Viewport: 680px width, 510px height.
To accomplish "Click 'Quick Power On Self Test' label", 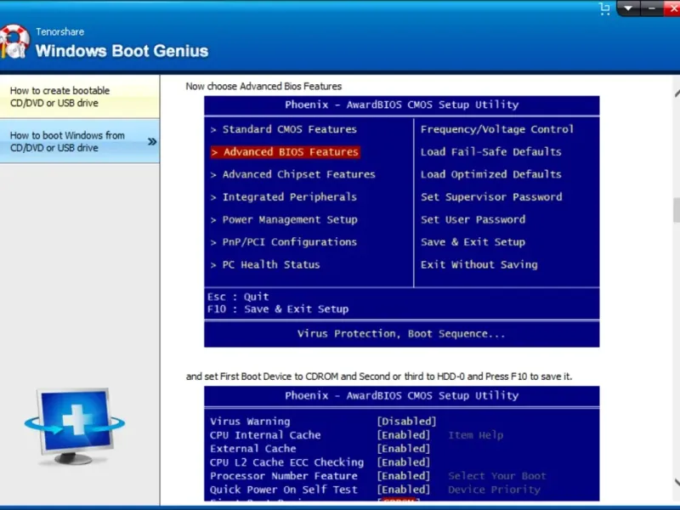I will click(x=284, y=490).
